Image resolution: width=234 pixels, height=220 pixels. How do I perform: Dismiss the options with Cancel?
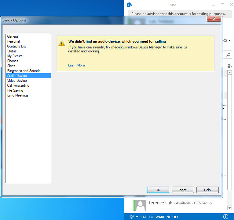pos(183,190)
